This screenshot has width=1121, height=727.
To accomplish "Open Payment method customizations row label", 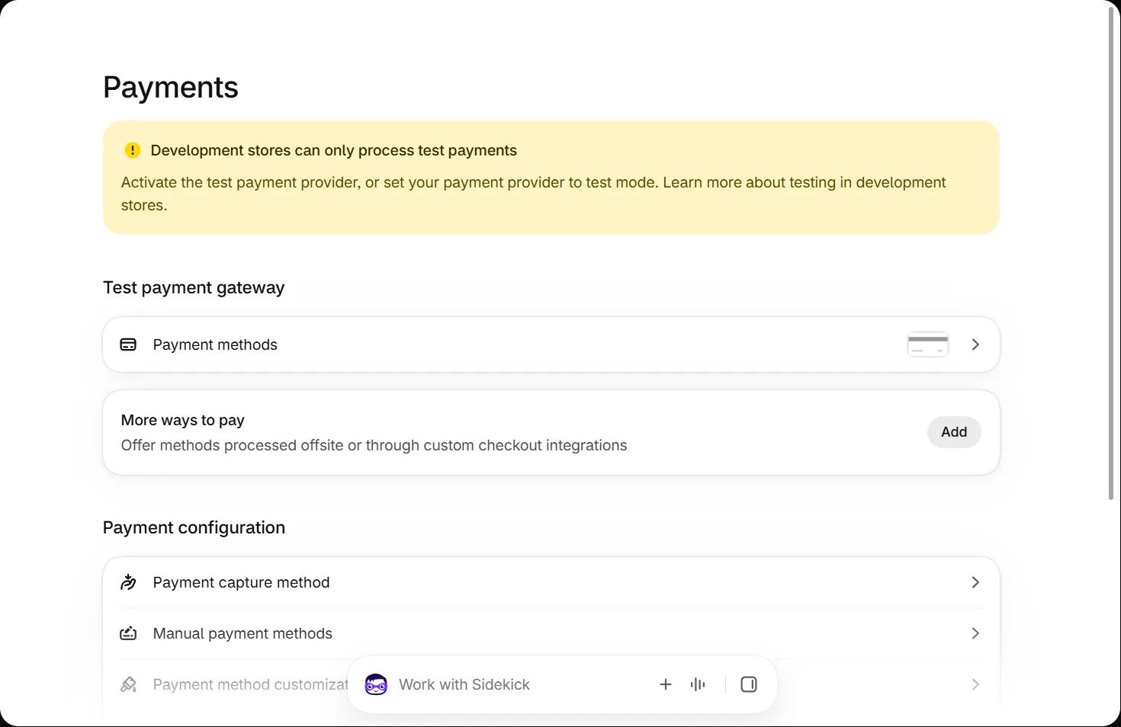I will [x=251, y=684].
